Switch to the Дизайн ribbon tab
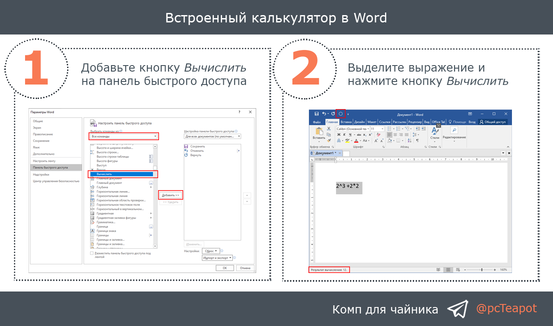 [x=359, y=122]
